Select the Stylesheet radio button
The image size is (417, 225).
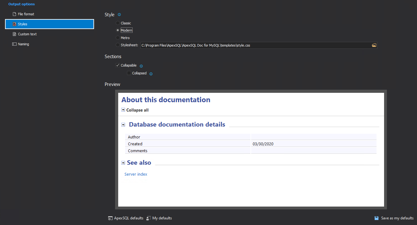point(118,45)
